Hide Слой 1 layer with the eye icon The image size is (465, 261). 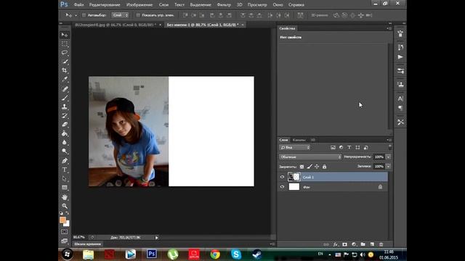point(282,177)
